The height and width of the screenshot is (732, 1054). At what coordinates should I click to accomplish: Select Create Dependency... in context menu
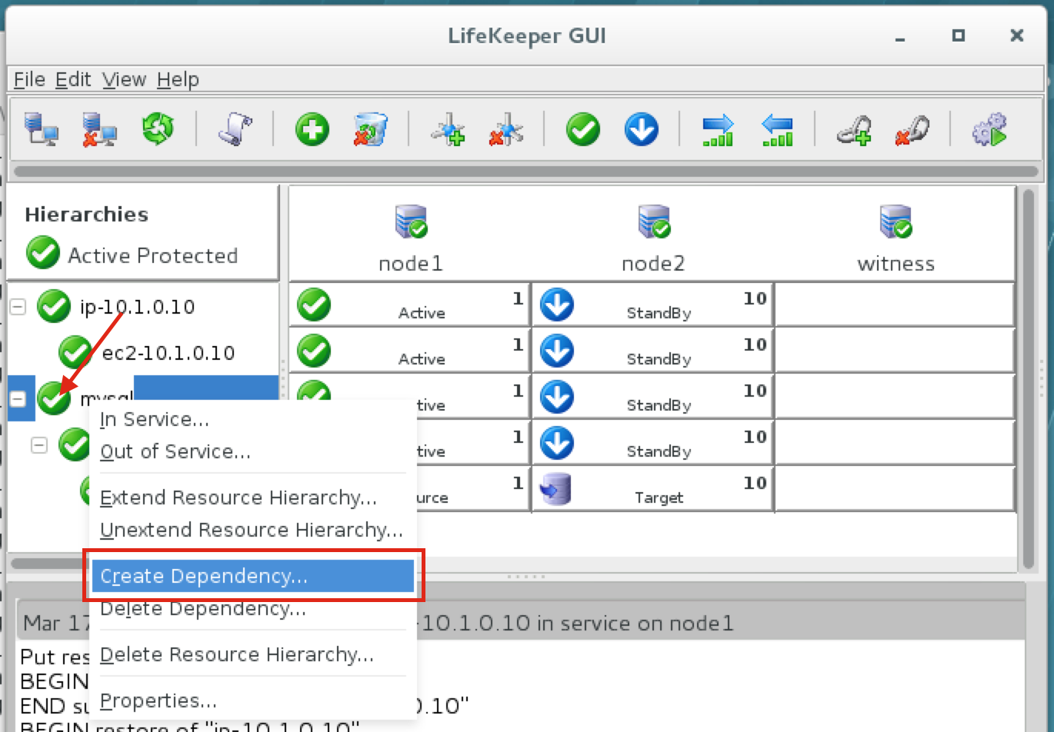click(252, 576)
